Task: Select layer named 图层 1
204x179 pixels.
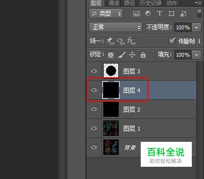Action: pyautogui.click(x=131, y=129)
